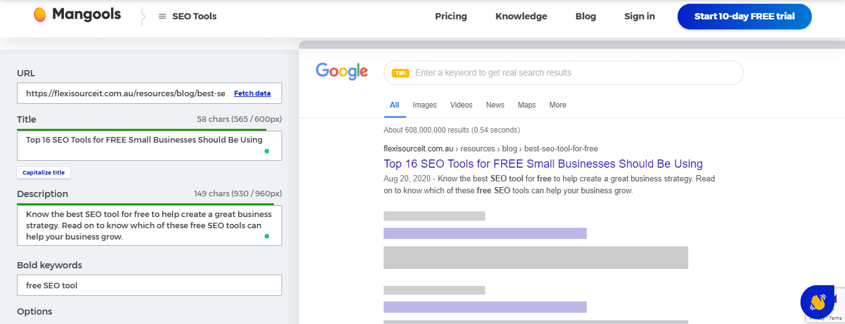Click Fetch data link
845x324 pixels.
tap(252, 93)
